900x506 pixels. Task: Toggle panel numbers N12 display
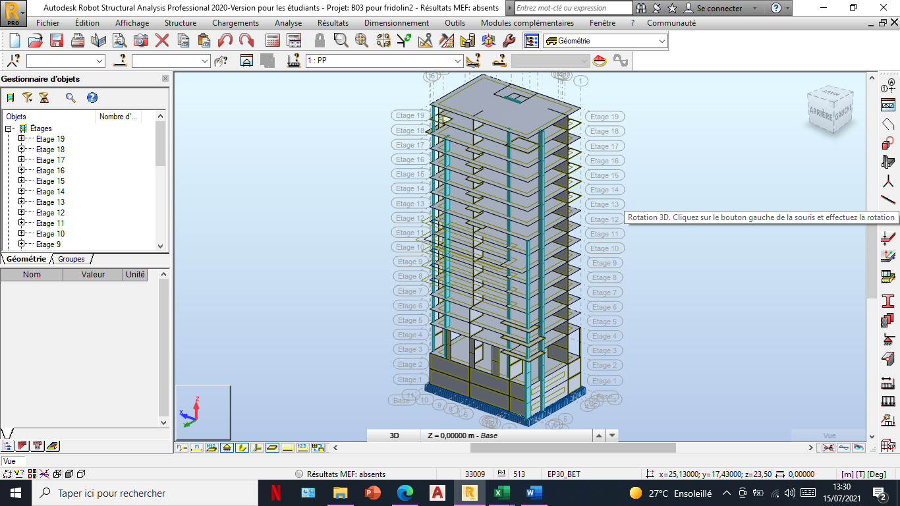(211, 447)
